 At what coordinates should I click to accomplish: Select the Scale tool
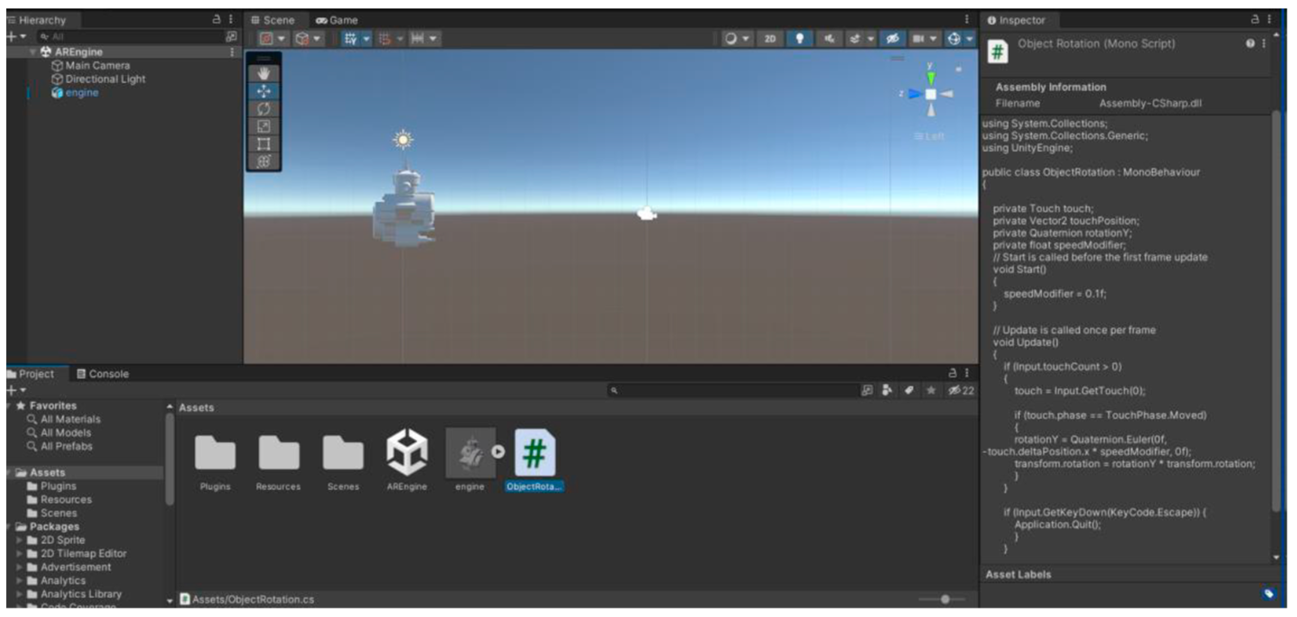click(x=263, y=126)
